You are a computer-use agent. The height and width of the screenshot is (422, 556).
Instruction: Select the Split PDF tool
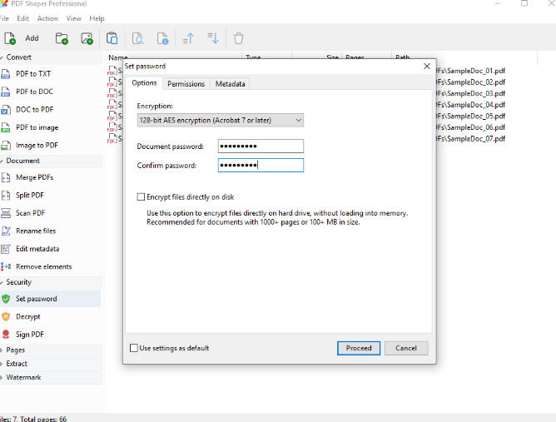click(x=30, y=195)
